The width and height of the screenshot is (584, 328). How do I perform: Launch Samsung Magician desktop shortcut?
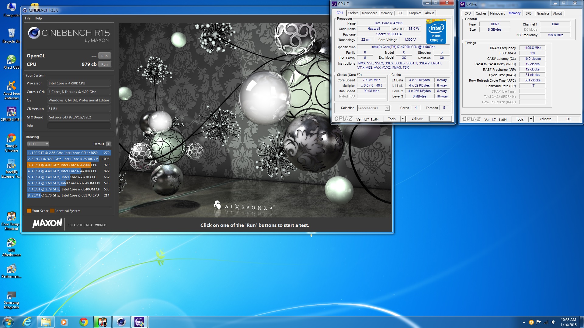11,300
